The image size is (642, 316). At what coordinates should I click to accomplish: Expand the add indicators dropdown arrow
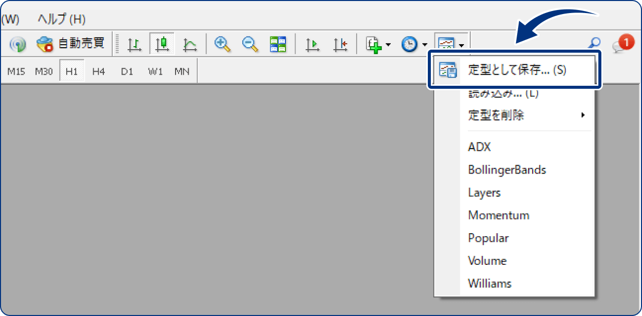point(388,45)
